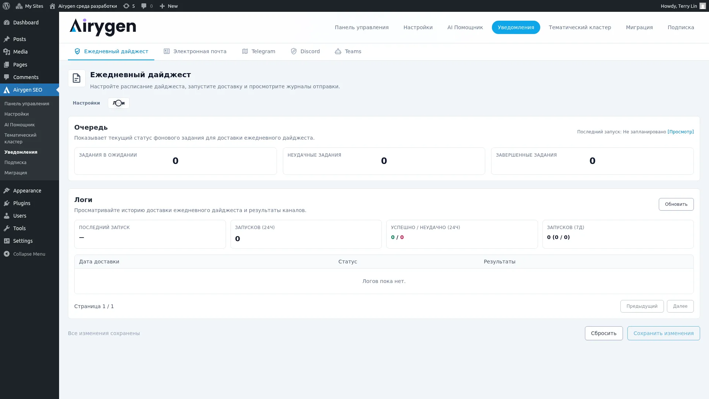This screenshot has height=399, width=709.
Task: Open the updates icon showing 5
Action: pos(129,6)
